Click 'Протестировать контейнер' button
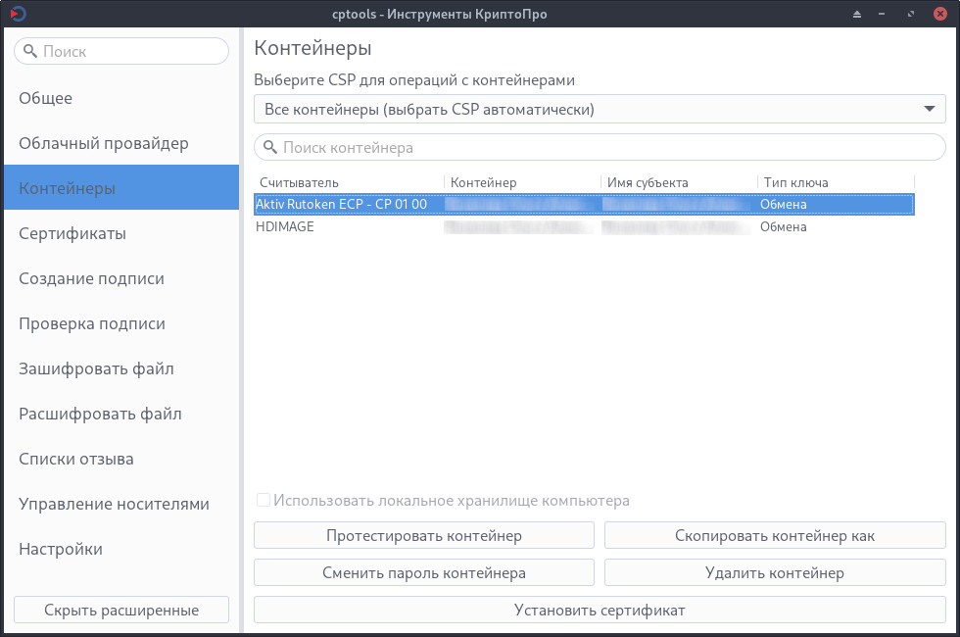Screen dimensions: 960x637 click(x=423, y=535)
